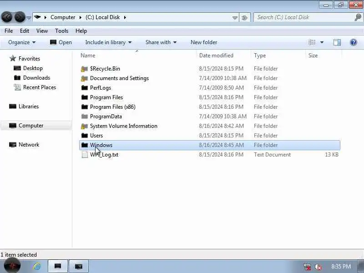Image resolution: width=364 pixels, height=273 pixels.
Task: Sort by the Name column header
Action: [138, 56]
